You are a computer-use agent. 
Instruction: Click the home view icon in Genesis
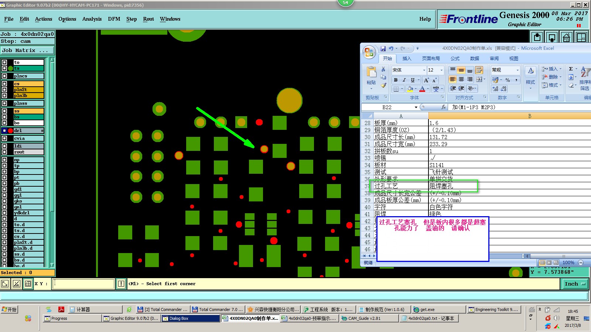(x=566, y=37)
